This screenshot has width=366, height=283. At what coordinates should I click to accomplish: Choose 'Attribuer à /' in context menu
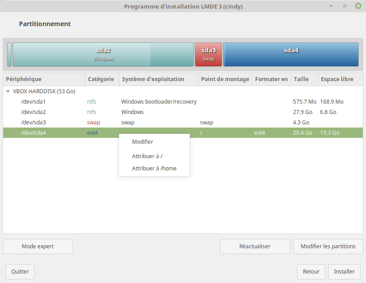click(147, 156)
